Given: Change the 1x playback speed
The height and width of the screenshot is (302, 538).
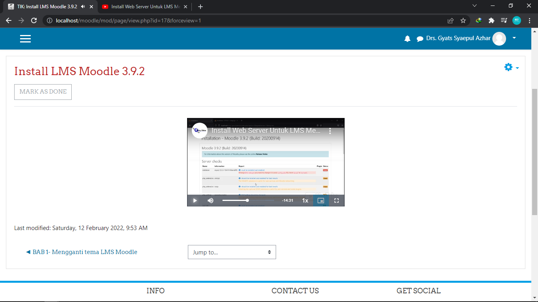Looking at the screenshot, I should 305,201.
